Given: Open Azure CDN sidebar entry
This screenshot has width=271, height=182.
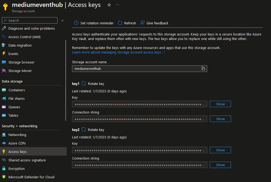Looking at the screenshot, I should coord(17,143).
